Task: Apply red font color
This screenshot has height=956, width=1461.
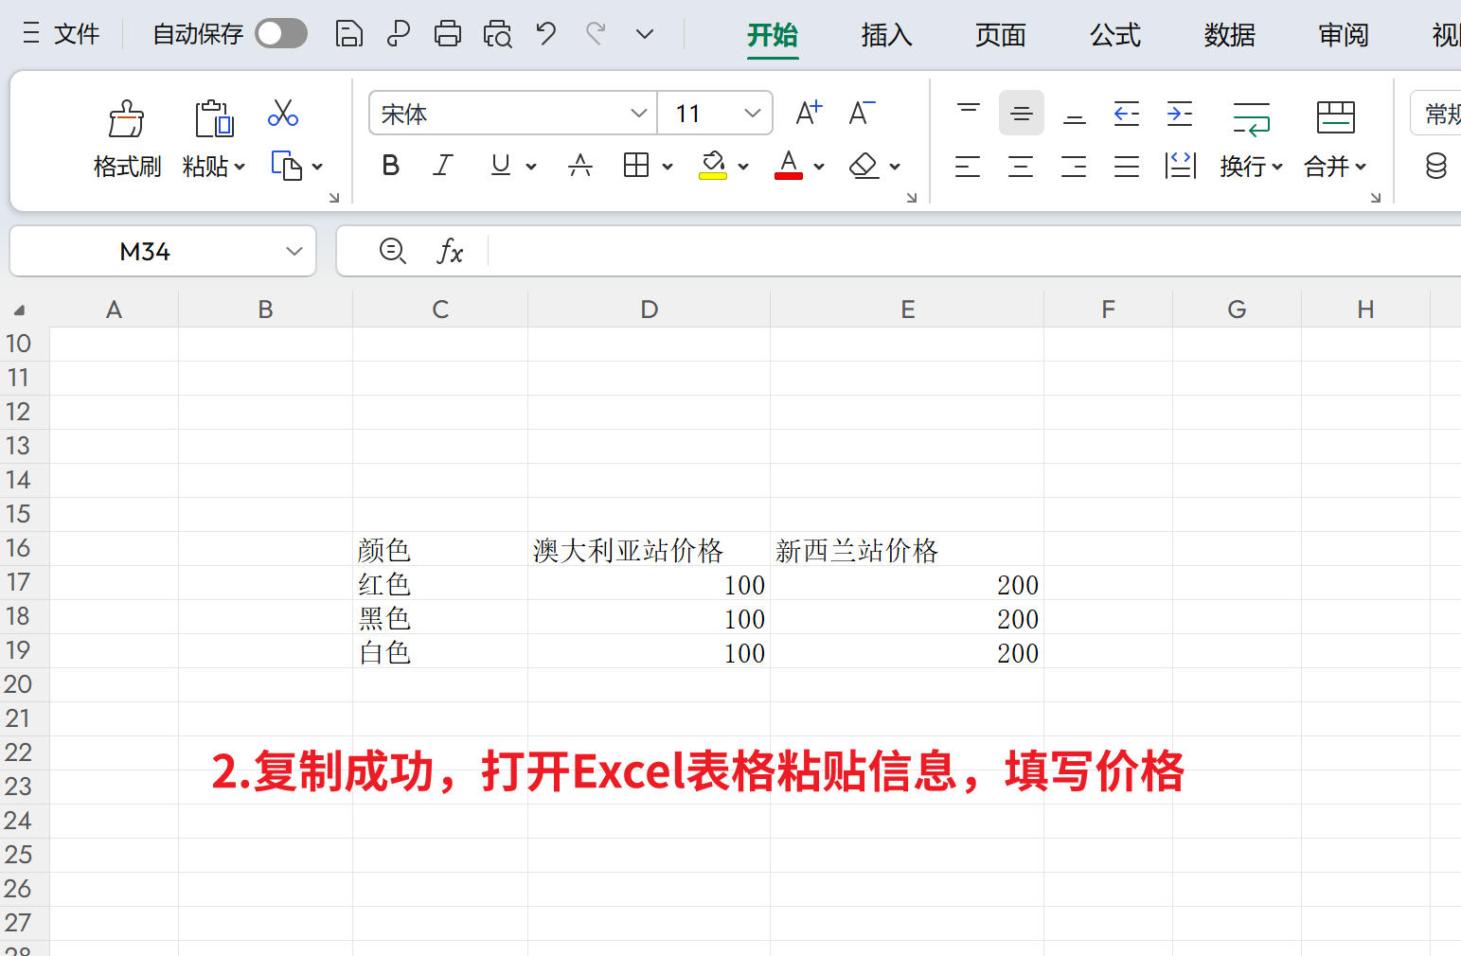Action: click(789, 166)
